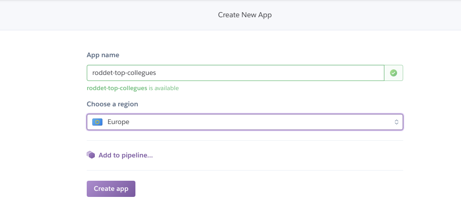Click the green availability checkmark icon

click(393, 73)
